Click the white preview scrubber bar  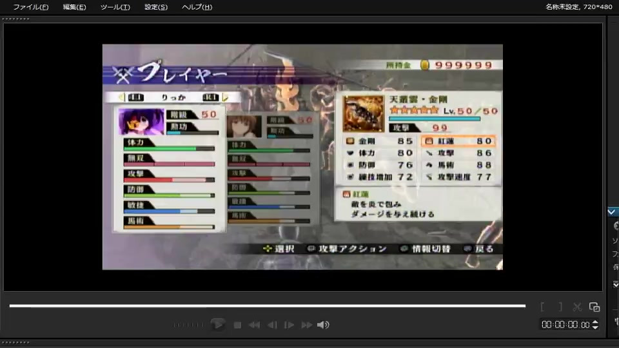point(267,305)
